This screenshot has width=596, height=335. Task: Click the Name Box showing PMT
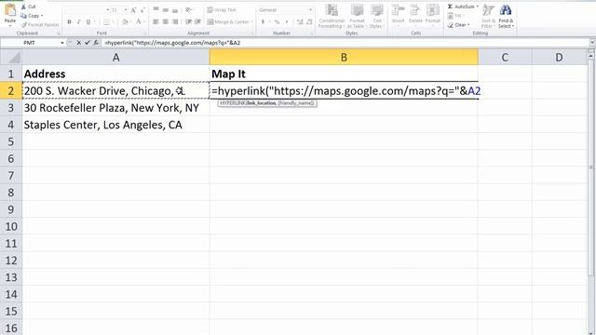point(30,43)
